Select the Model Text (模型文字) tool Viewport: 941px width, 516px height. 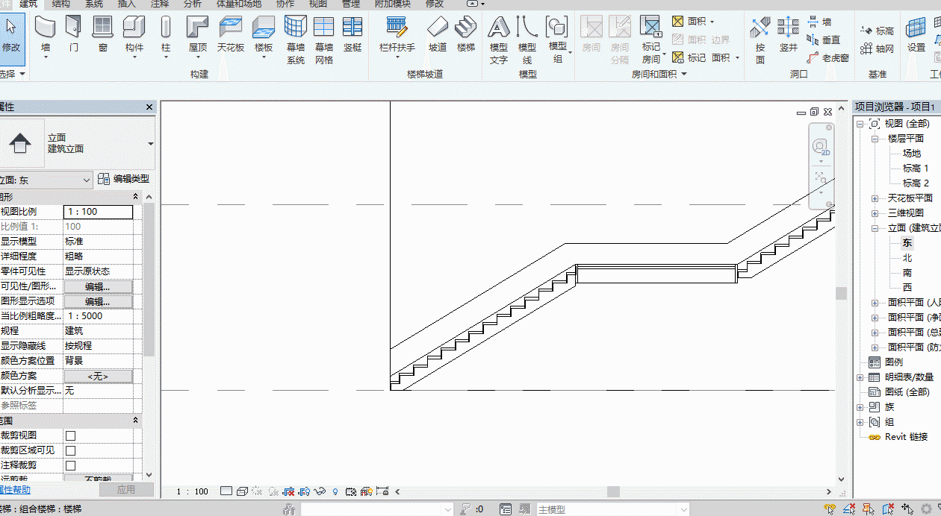(499, 40)
